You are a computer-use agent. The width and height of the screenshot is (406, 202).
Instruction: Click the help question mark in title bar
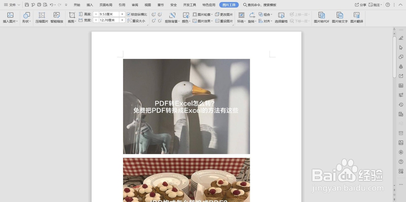pyautogui.click(x=388, y=4)
